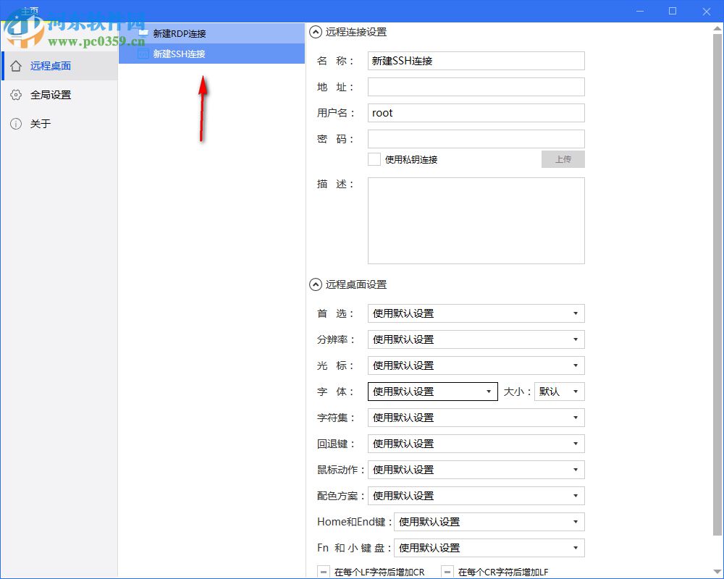Select the RDP connection icon beside 新建RDP连接

pos(142,33)
